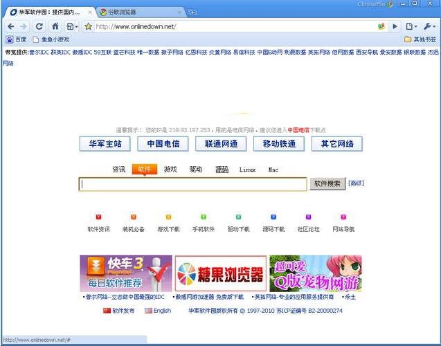The width and height of the screenshot is (441, 346).
Task: Click the green 手机软件 icon
Action: (204, 217)
